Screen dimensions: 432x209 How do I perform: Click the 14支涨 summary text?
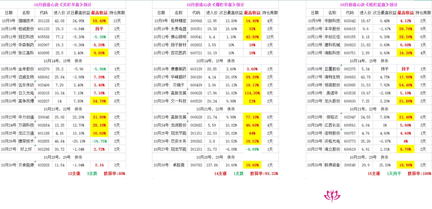pyautogui.click(x=220, y=174)
